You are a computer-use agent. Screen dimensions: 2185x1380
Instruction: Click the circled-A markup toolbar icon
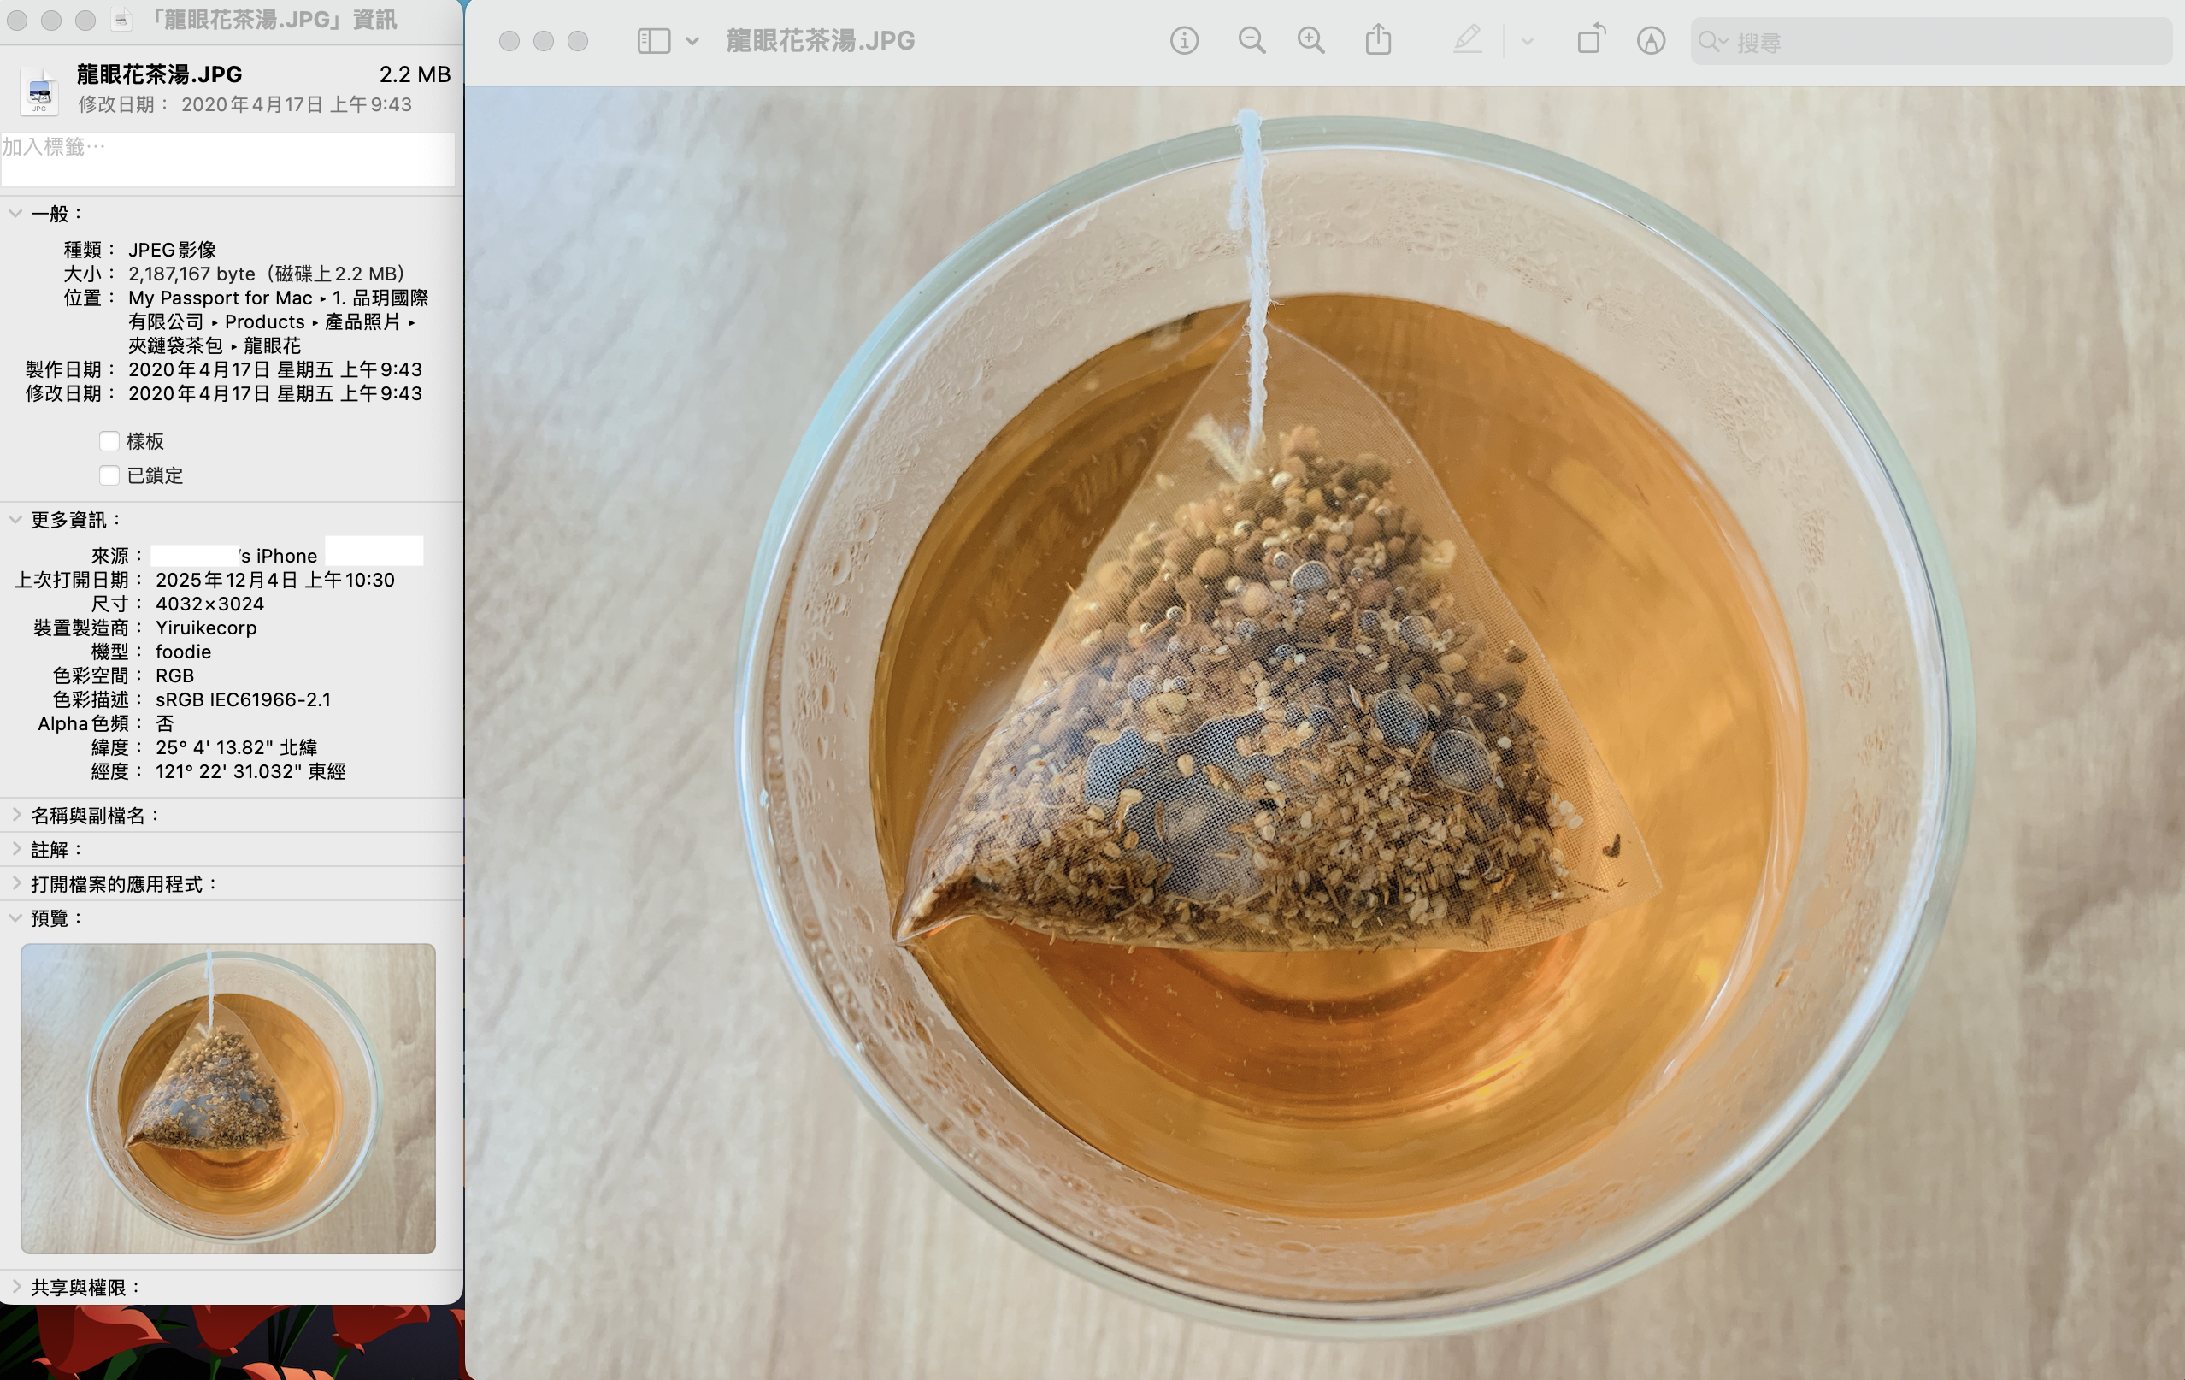pos(1651,41)
